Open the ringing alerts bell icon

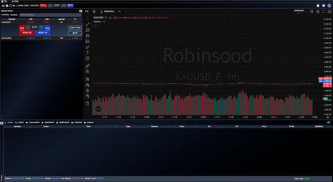coord(323,6)
